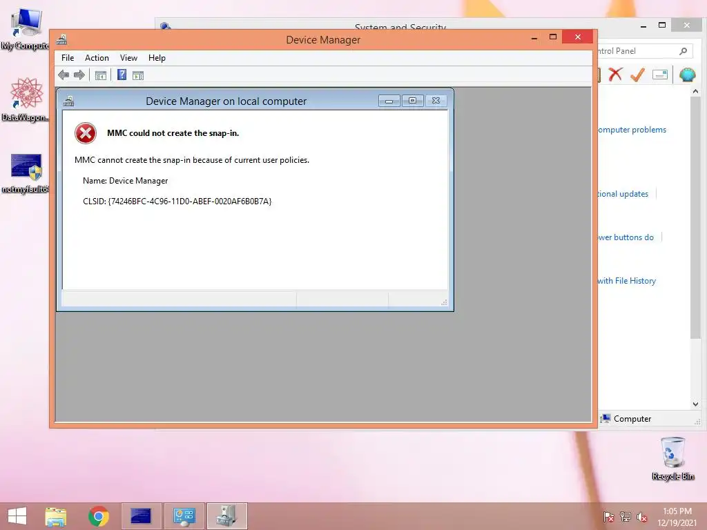The image size is (707, 530).
Task: Select notmyfault64 desktop icon
Action: [26, 173]
